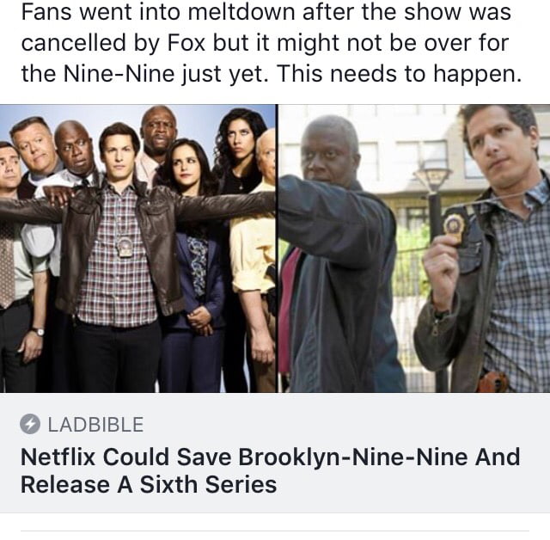This screenshot has height=540, width=550.
Task: View the right photo with held-up badge
Action: pos(414,249)
